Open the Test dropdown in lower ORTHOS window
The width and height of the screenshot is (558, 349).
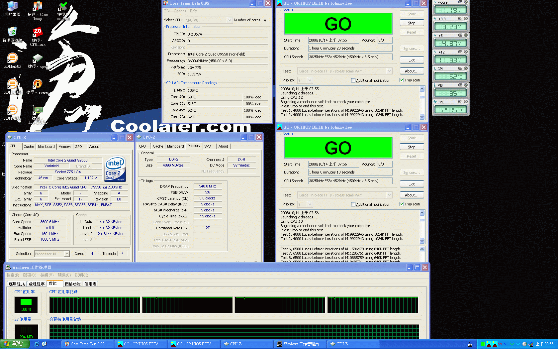tap(389, 195)
